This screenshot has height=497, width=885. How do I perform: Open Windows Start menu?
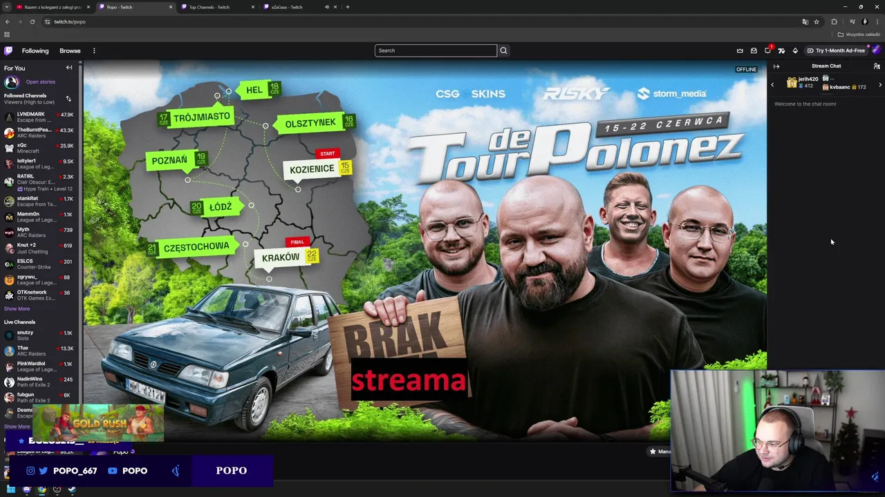click(x=11, y=489)
